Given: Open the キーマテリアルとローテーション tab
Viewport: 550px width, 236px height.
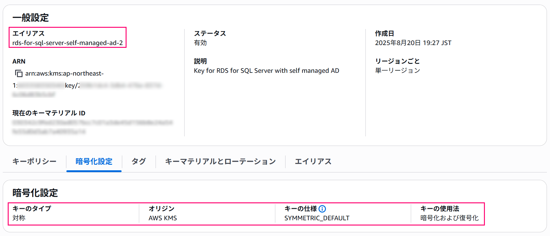Looking at the screenshot, I should point(220,161).
